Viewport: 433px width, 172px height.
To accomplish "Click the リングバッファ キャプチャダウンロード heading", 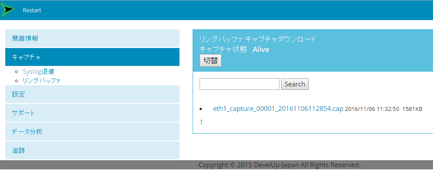I will [x=258, y=39].
